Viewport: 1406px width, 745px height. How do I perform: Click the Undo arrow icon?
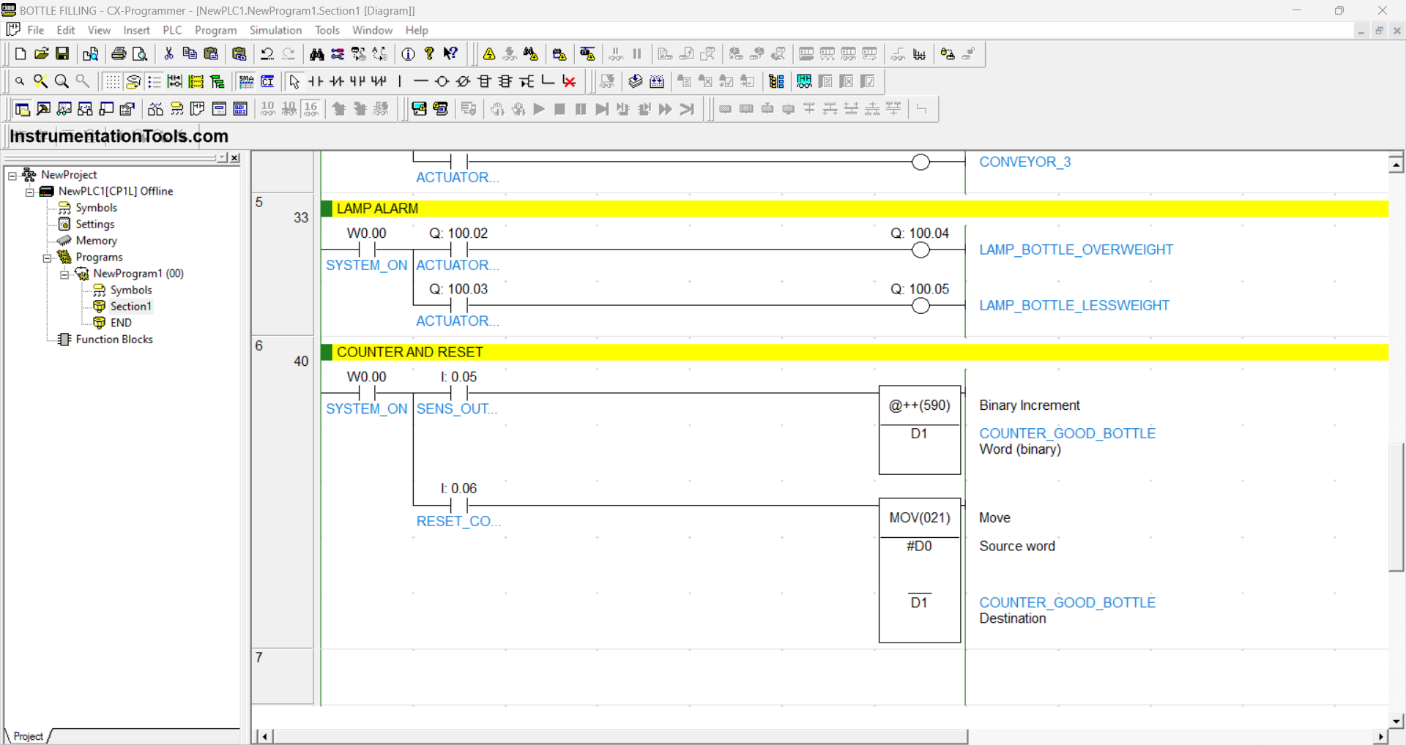point(267,54)
